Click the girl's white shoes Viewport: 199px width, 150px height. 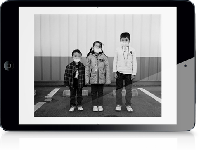click(98, 108)
